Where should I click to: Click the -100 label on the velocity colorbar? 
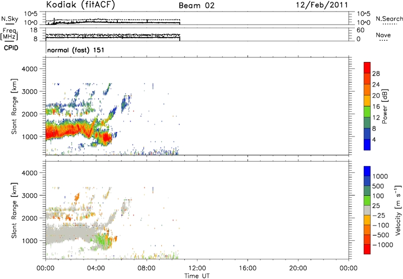click(381, 225)
